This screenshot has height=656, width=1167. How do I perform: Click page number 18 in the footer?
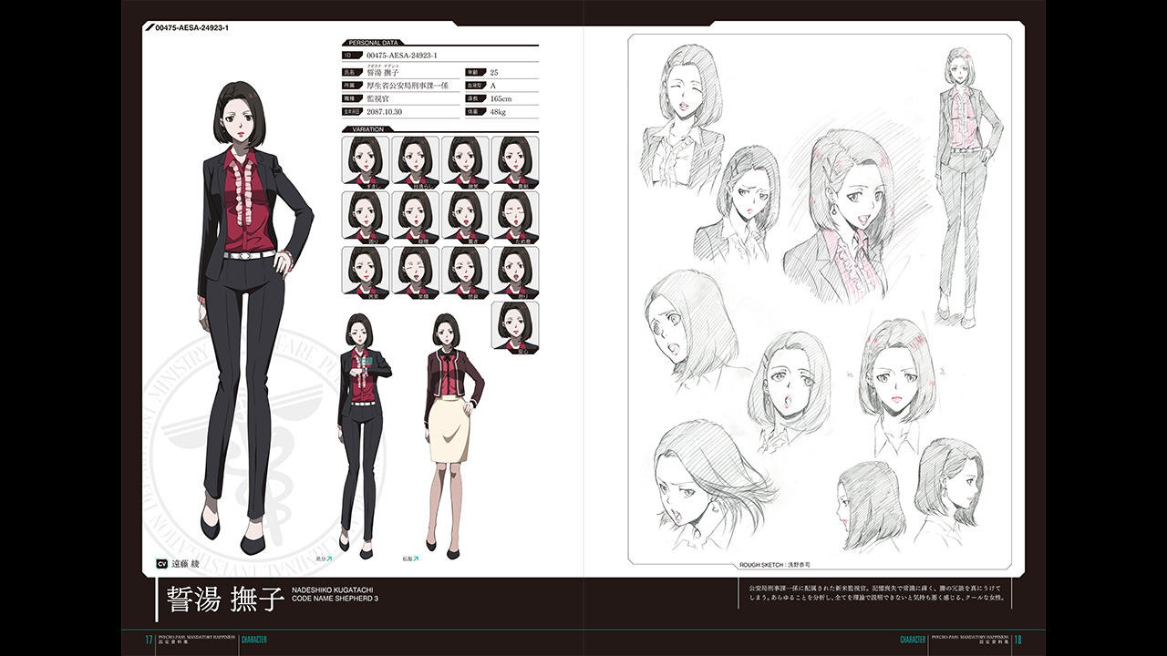tap(1017, 640)
